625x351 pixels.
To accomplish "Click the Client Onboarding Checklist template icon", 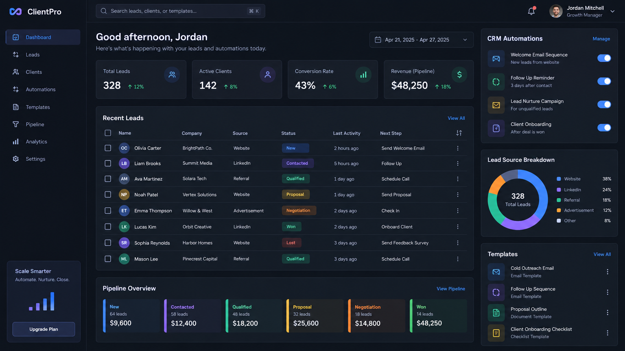I will pyautogui.click(x=496, y=333).
